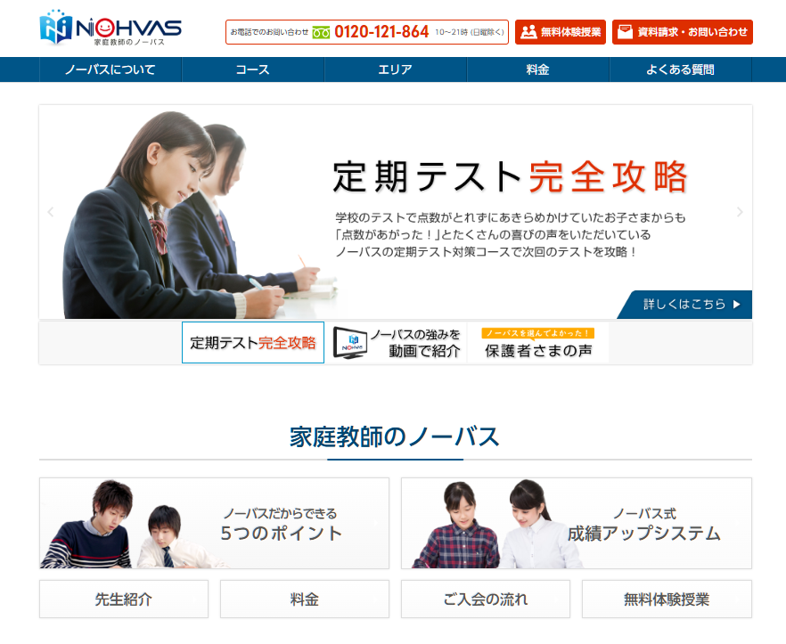Image resolution: width=786 pixels, height=644 pixels.
Task: Click the triangle arrow on 詳しくはこちら
Action: click(736, 305)
